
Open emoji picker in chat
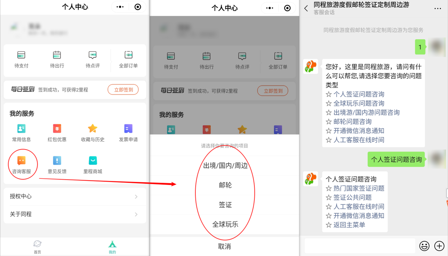424,246
